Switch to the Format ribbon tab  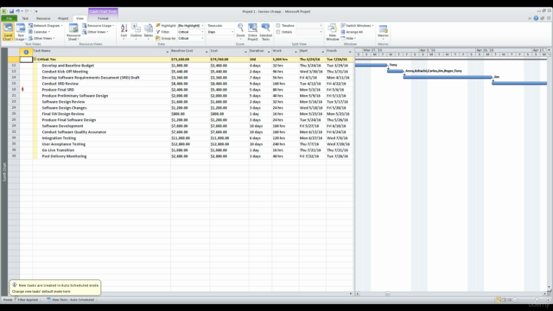[x=103, y=18]
